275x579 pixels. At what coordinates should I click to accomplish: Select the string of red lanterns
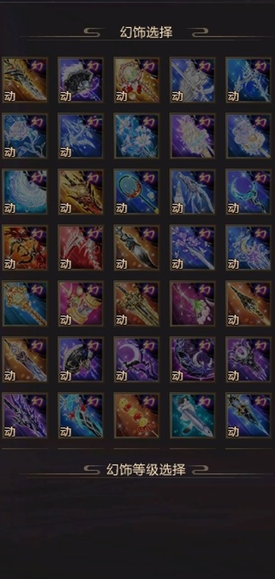136,415
